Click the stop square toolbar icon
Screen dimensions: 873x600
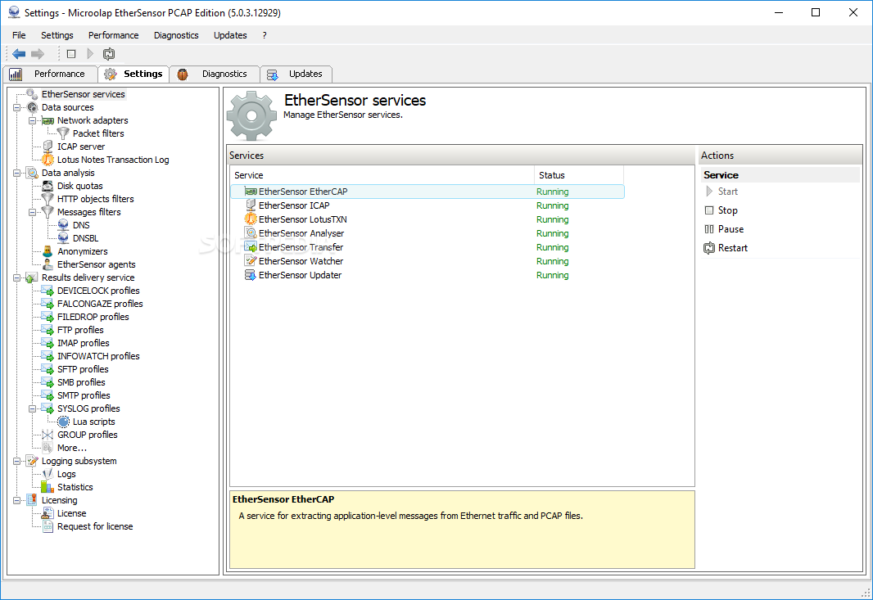(71, 54)
